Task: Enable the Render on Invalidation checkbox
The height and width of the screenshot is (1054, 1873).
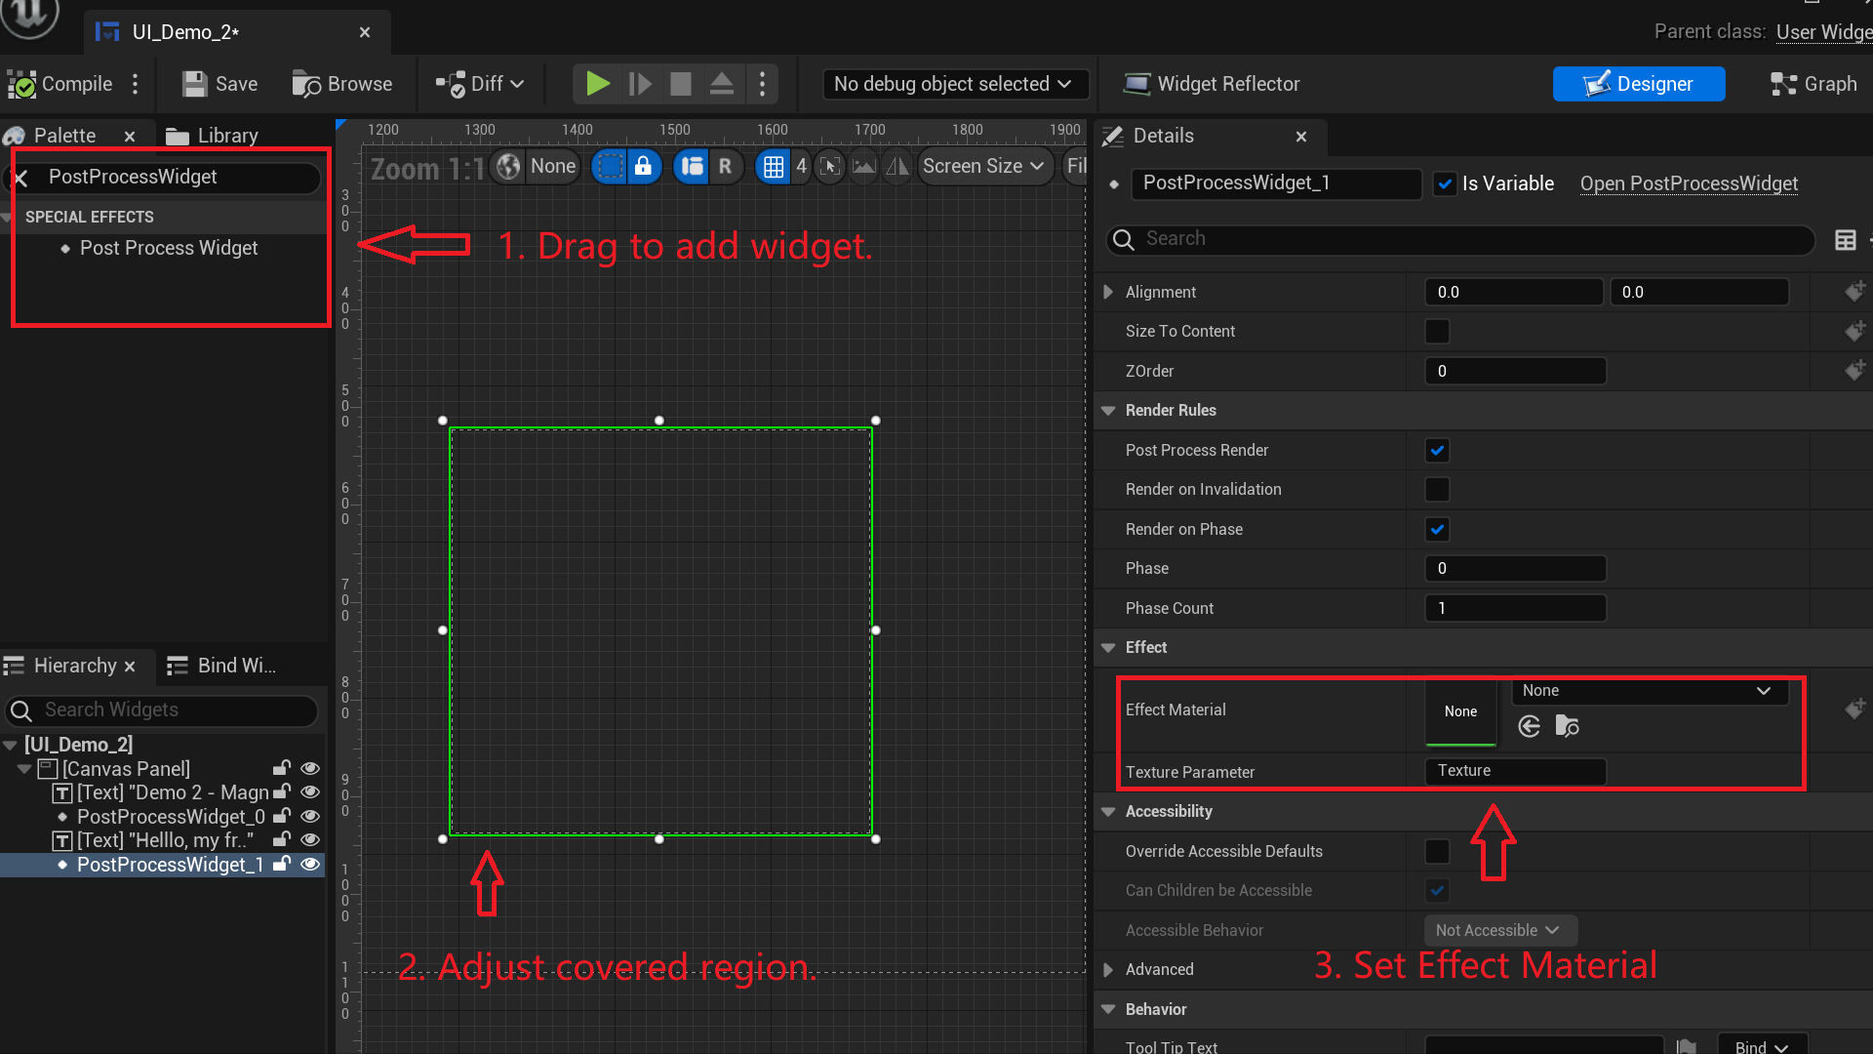Action: pyautogui.click(x=1437, y=489)
